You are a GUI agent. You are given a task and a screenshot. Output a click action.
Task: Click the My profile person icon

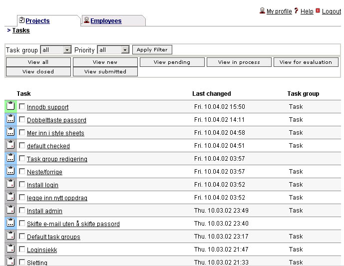[262, 10]
